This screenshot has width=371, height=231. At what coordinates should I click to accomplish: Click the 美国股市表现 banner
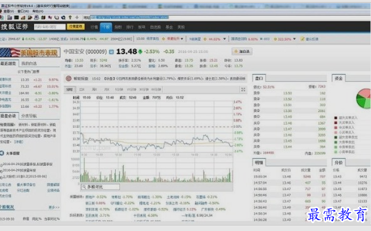tap(30, 52)
